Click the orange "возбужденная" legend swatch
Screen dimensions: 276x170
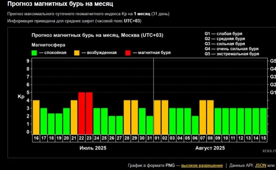pos(77,53)
